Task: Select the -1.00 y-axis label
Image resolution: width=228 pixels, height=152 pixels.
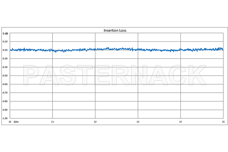Action: point(5,118)
